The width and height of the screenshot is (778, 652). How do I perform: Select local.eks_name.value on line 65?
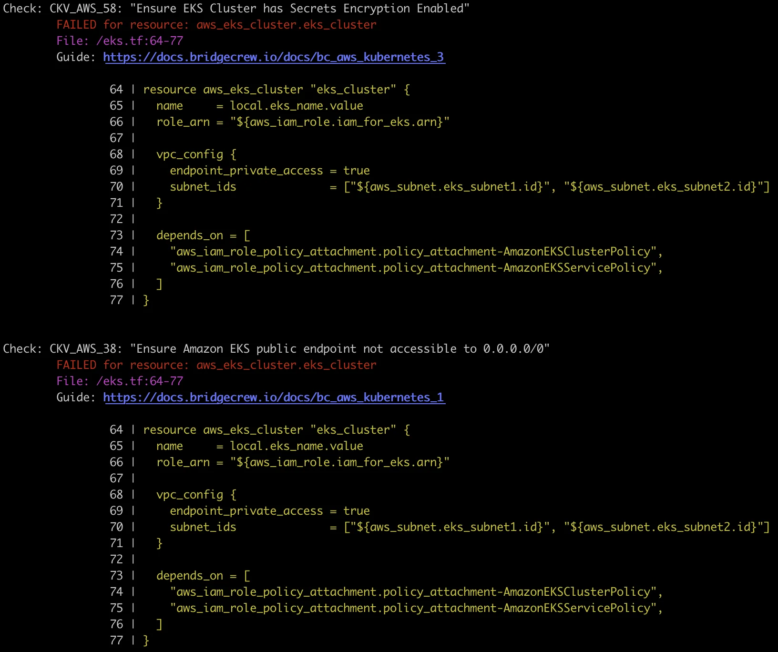click(296, 105)
